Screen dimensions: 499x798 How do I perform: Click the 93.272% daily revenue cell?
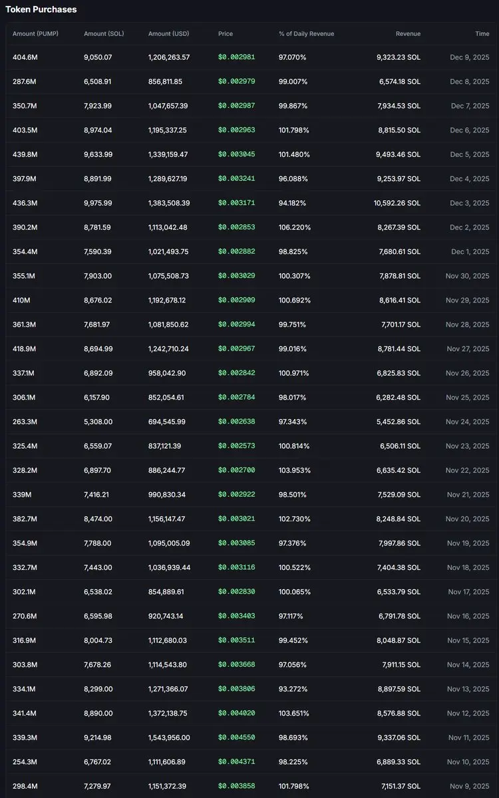click(x=293, y=689)
